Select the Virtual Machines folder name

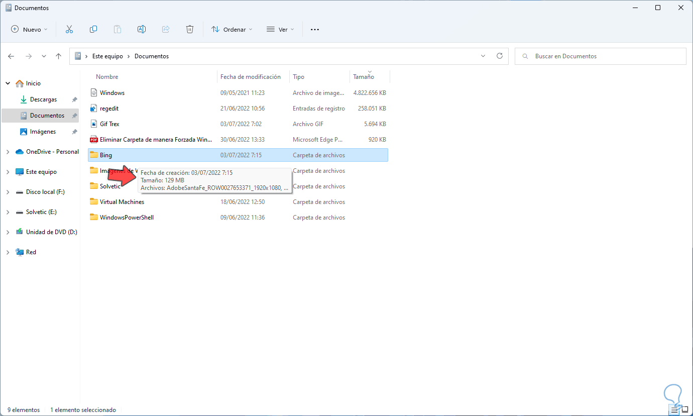tap(122, 202)
